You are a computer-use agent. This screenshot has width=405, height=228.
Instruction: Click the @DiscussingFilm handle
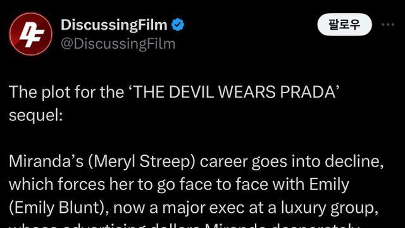(x=118, y=44)
